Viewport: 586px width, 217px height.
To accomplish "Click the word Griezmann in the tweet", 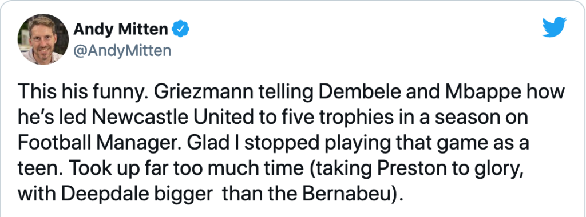I will coord(191,92).
